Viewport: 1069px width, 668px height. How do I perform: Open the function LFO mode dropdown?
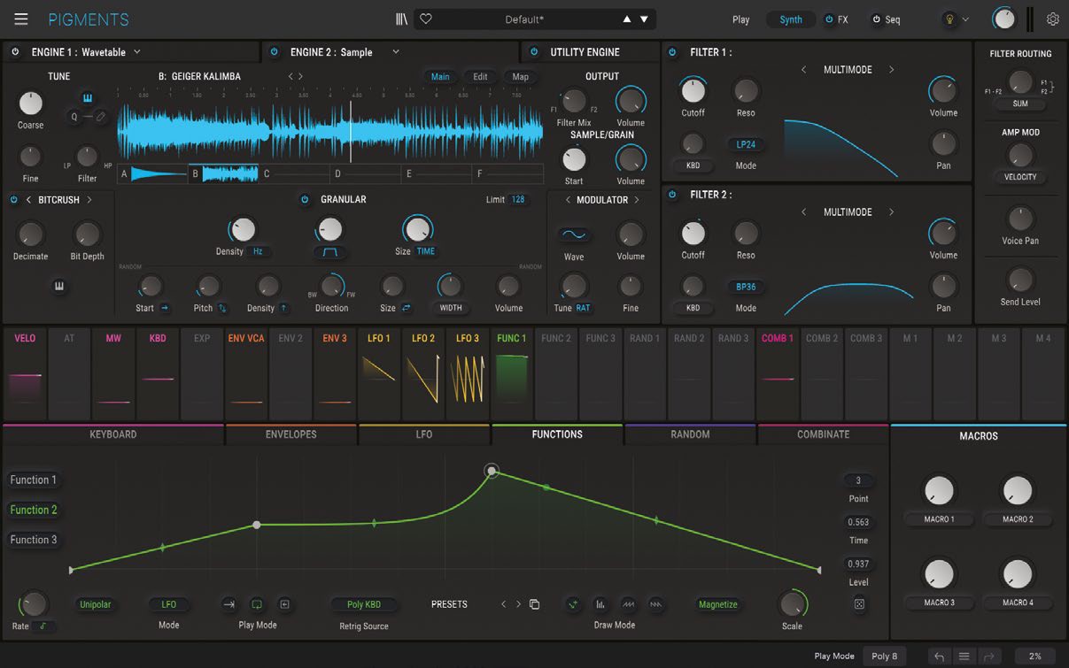168,604
